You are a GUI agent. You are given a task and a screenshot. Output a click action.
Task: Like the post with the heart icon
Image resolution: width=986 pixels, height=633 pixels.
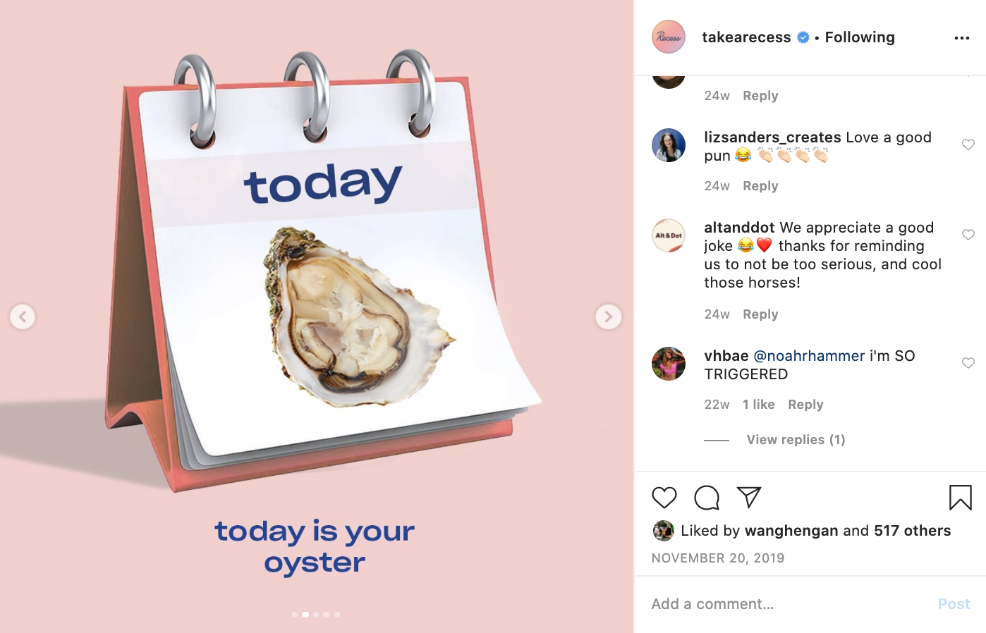664,498
